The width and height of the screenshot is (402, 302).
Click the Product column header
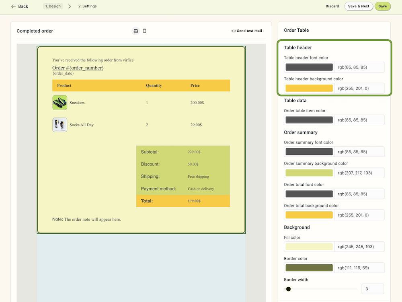(64, 85)
